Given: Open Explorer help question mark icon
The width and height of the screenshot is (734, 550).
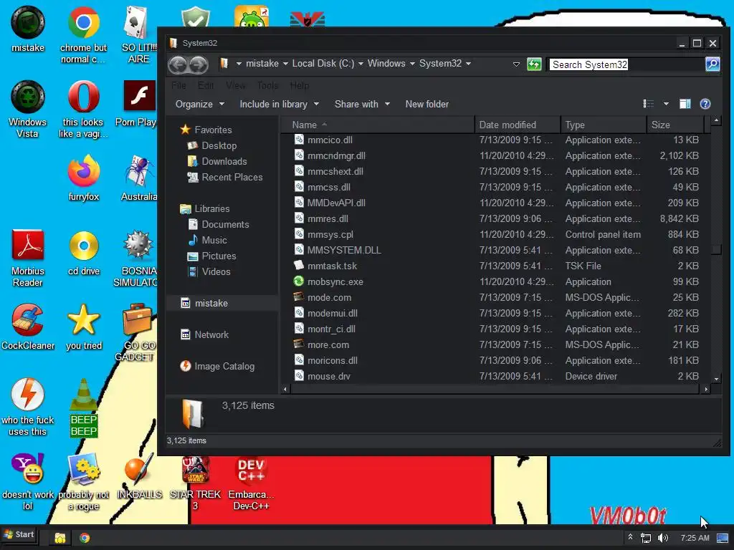Looking at the screenshot, I should coord(705,104).
